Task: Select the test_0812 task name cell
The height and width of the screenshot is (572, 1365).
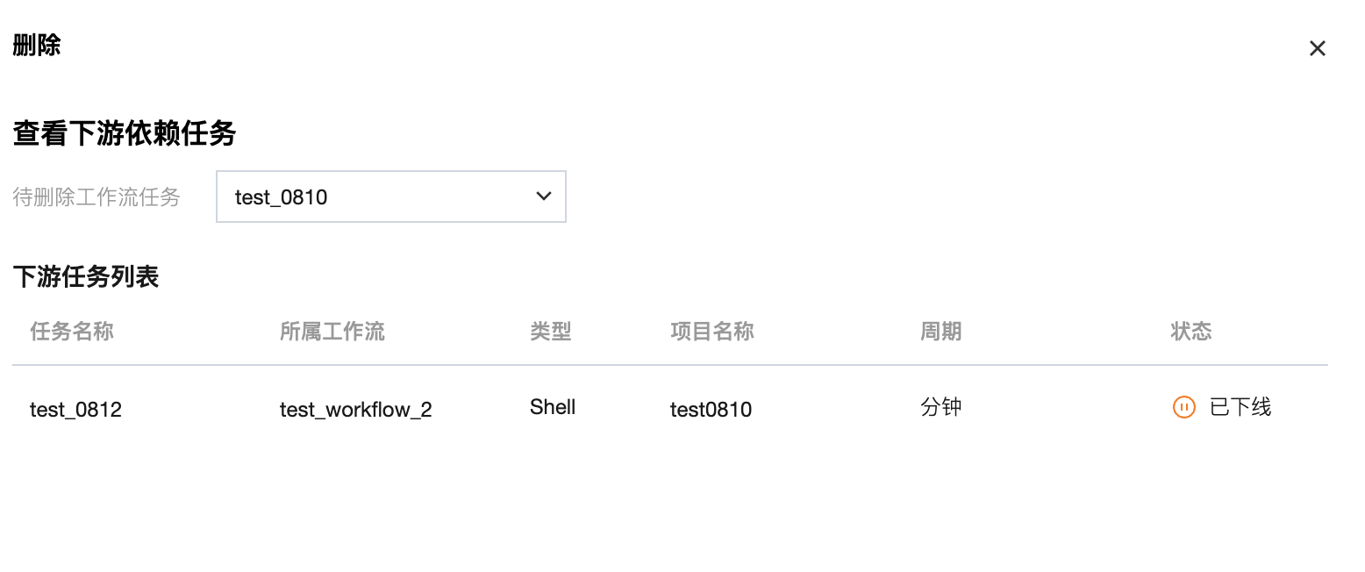Action: coord(75,409)
